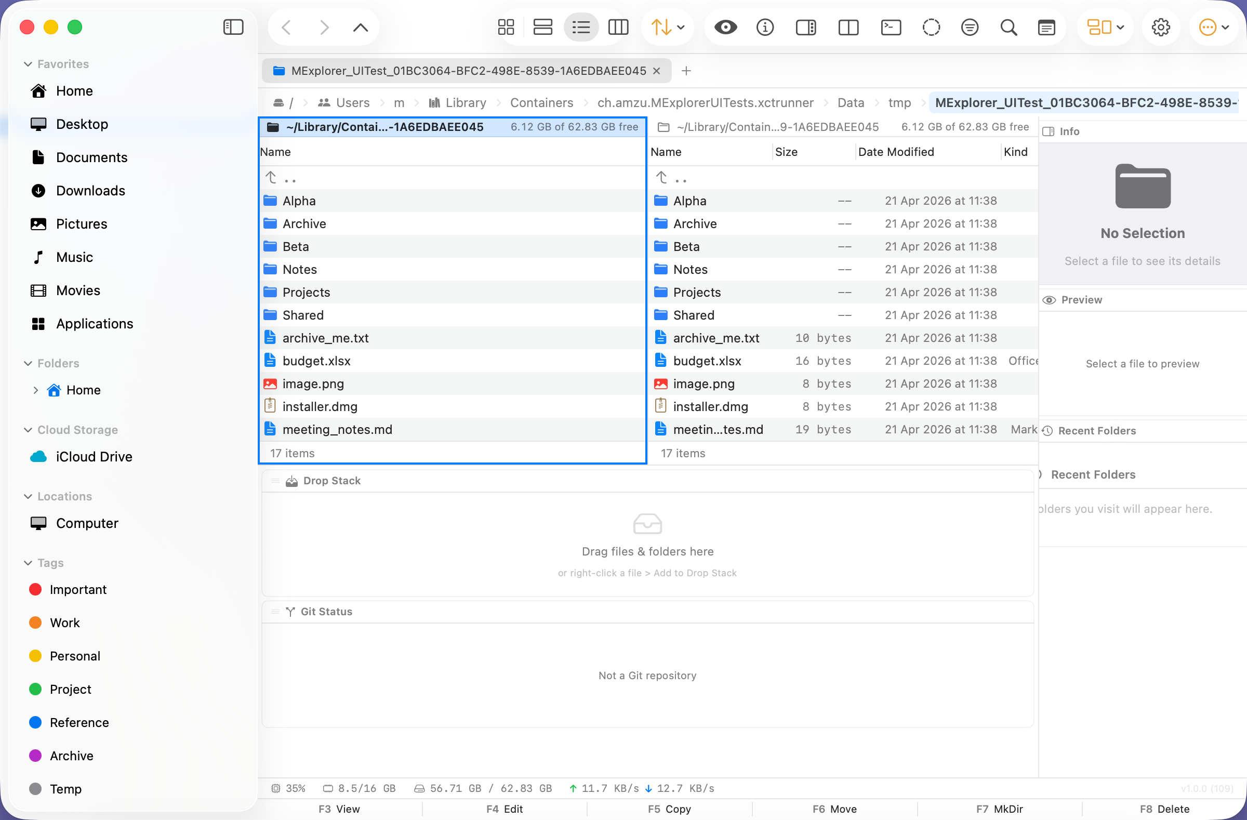Click the Preview panel eye header
The width and height of the screenshot is (1247, 820).
1142,300
